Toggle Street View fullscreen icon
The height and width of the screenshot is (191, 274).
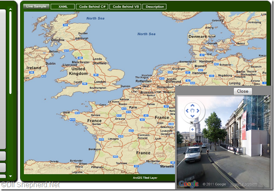tap(266, 99)
